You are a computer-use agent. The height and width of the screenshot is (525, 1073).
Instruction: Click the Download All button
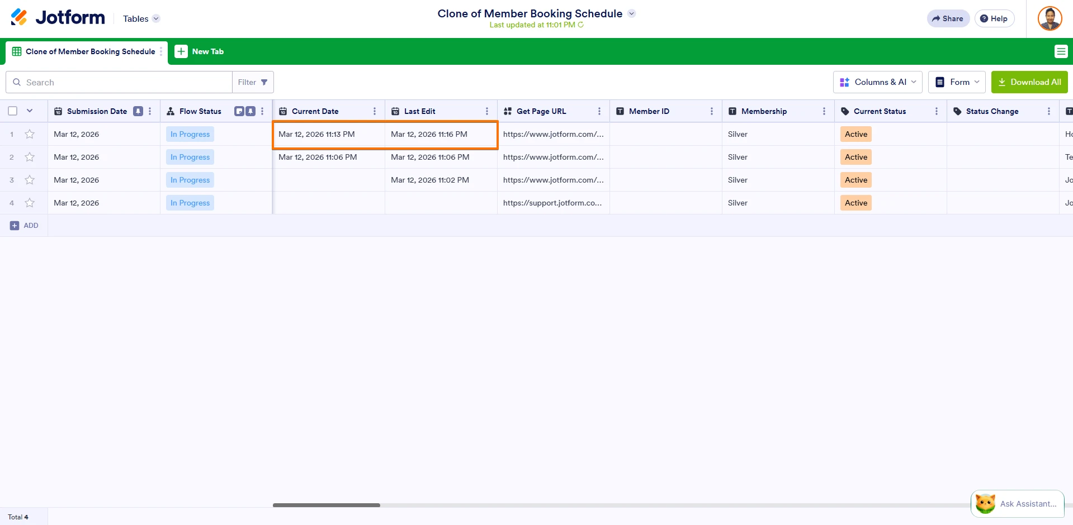pos(1029,82)
